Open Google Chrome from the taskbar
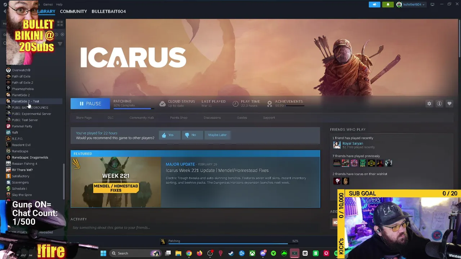Image resolution: width=461 pixels, height=259 pixels. pos(189,253)
